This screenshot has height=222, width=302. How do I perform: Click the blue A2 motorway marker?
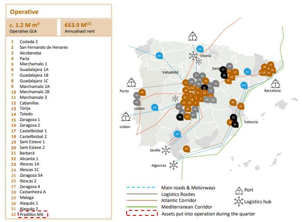click(247, 71)
